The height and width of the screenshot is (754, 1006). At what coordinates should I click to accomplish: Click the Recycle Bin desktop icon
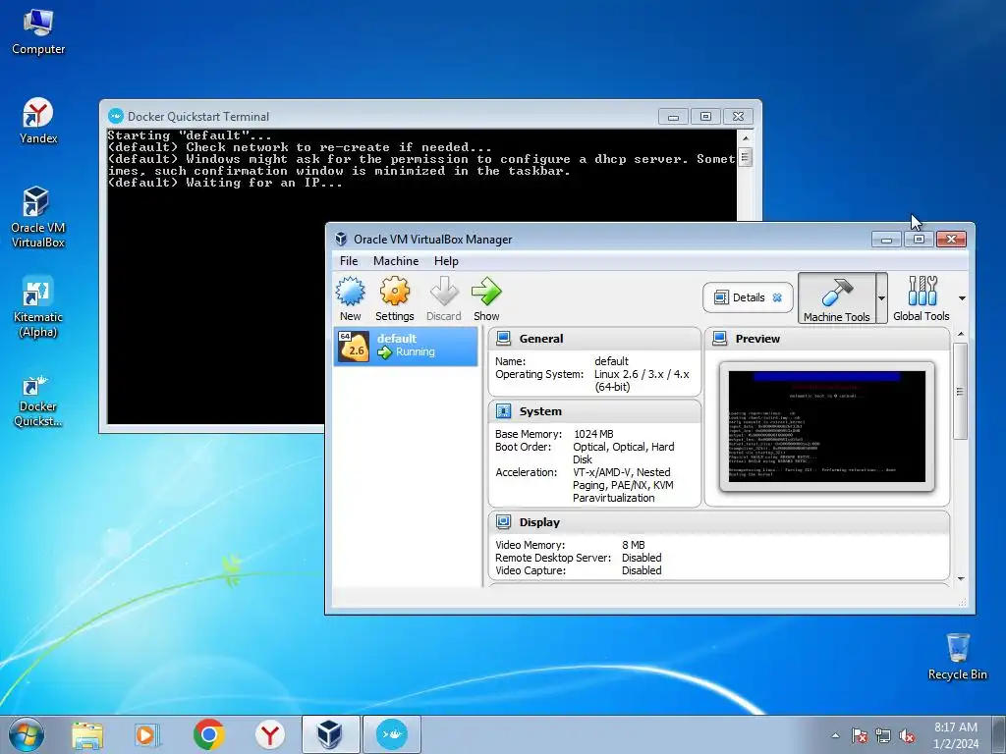[x=958, y=656]
